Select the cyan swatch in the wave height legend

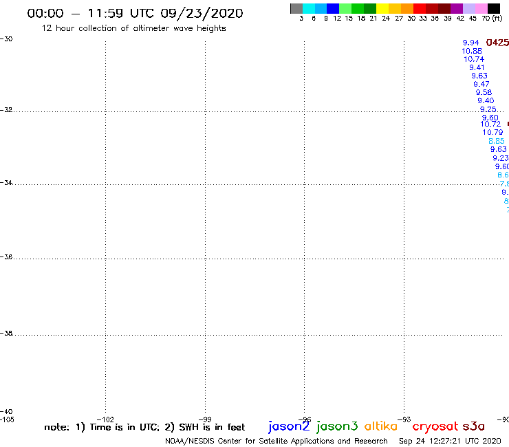(309, 8)
